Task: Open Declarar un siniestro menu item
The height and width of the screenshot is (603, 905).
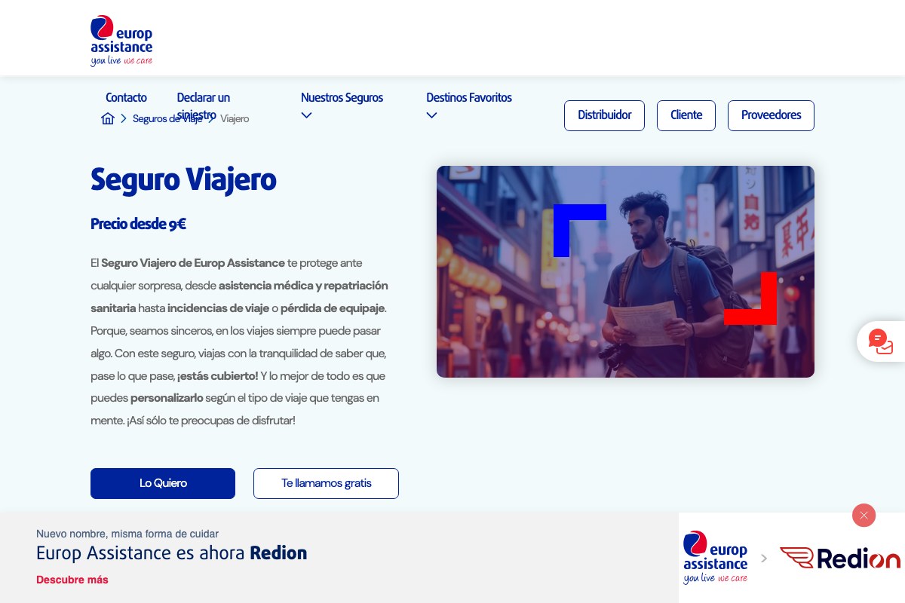Action: coord(204,106)
